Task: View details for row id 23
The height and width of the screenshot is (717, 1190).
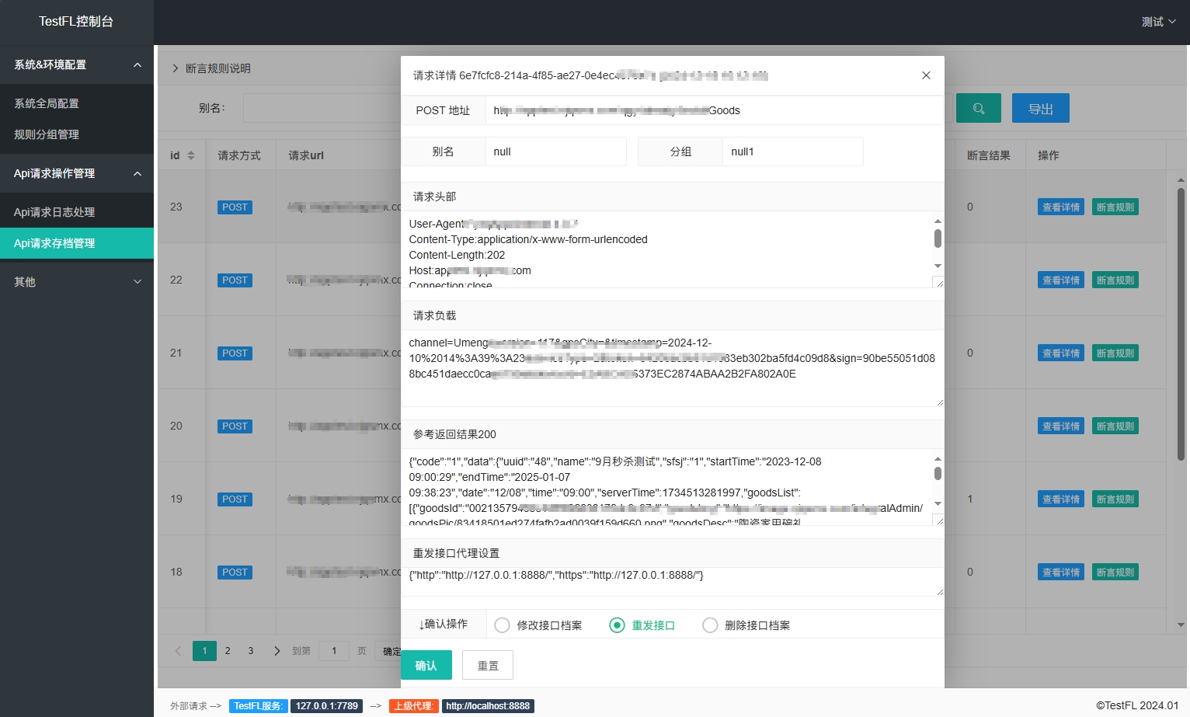Action: (1061, 207)
